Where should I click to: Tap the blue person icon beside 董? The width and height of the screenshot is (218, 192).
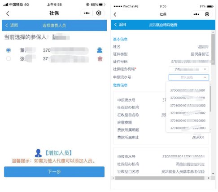click(x=100, y=50)
